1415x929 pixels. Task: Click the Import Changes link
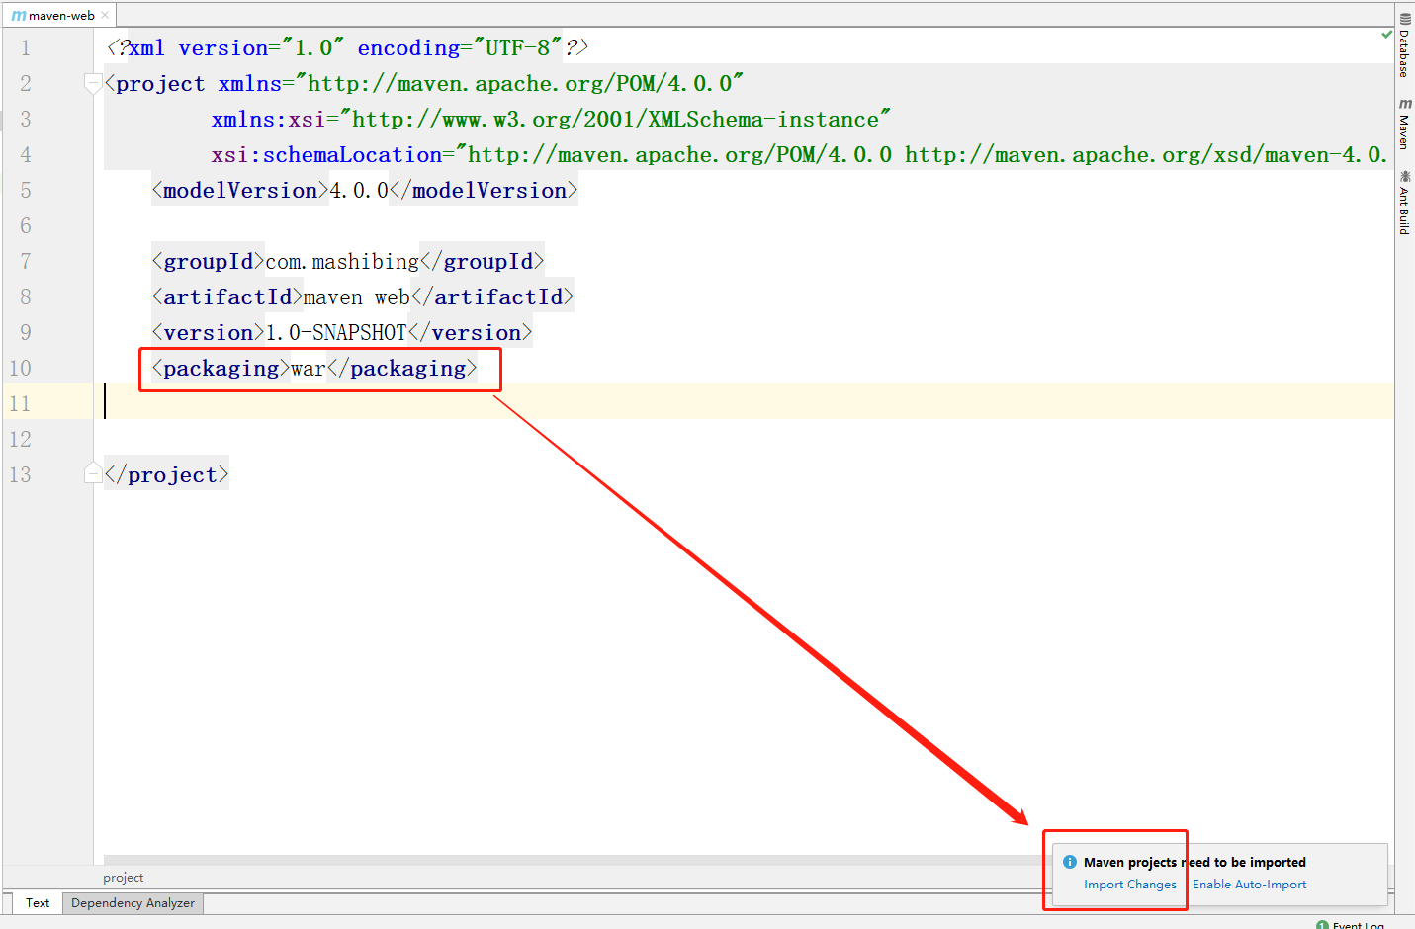[1129, 885]
